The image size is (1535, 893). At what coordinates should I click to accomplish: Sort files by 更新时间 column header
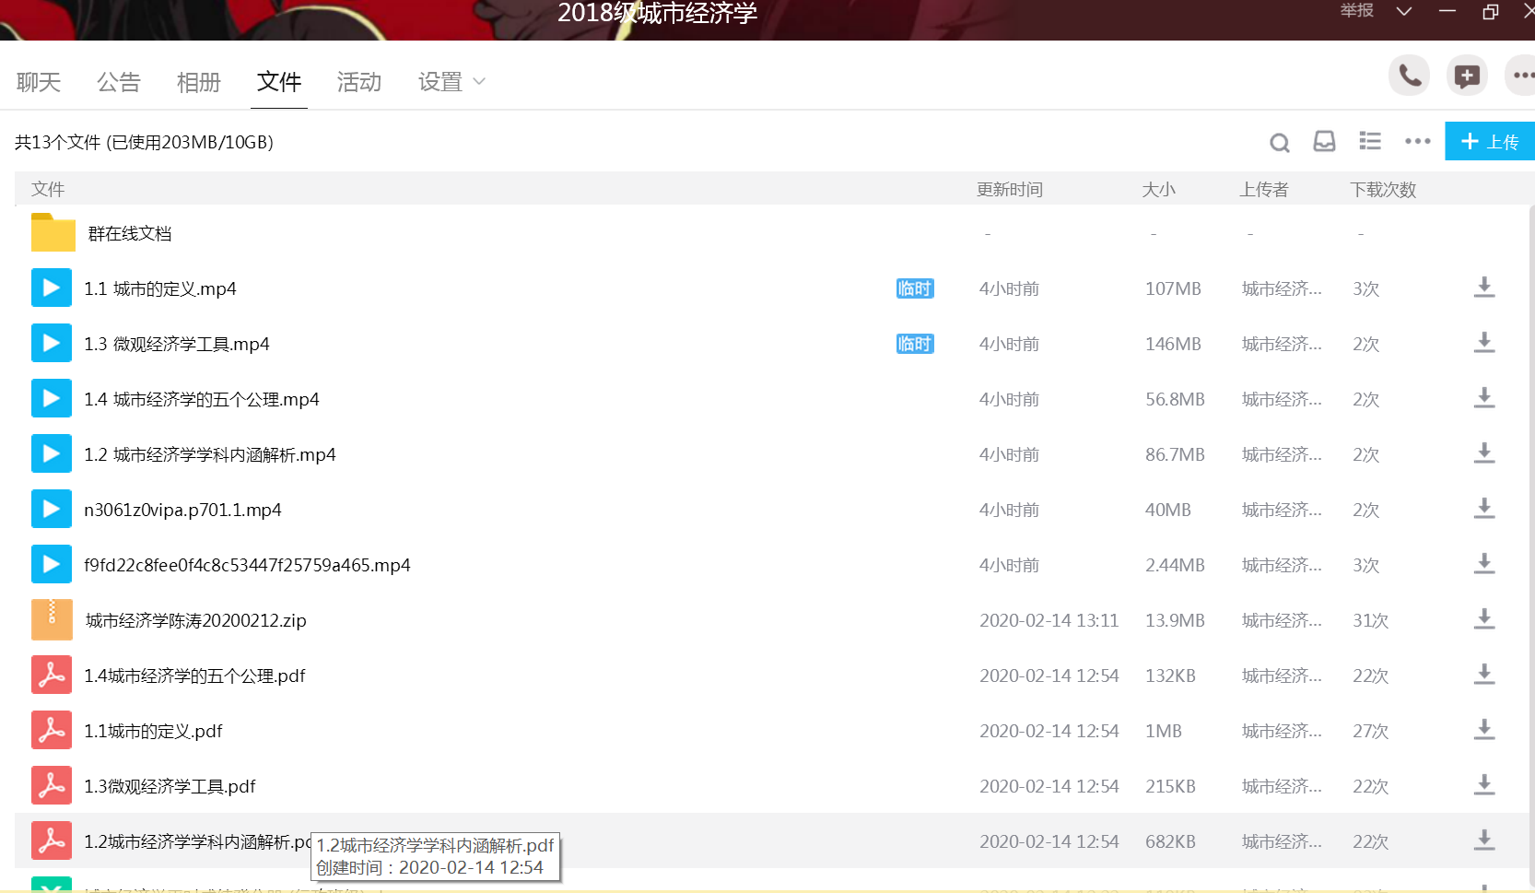[x=1009, y=189]
